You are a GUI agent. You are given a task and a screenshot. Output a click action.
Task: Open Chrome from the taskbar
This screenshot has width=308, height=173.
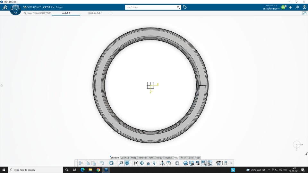[x=98, y=170]
